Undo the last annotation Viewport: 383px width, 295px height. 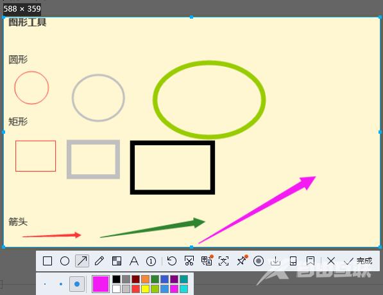pyautogui.click(x=172, y=261)
